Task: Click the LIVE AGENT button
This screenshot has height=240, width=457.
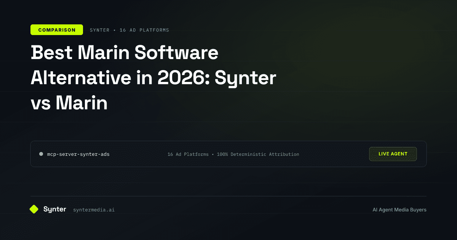Action: 393,154
